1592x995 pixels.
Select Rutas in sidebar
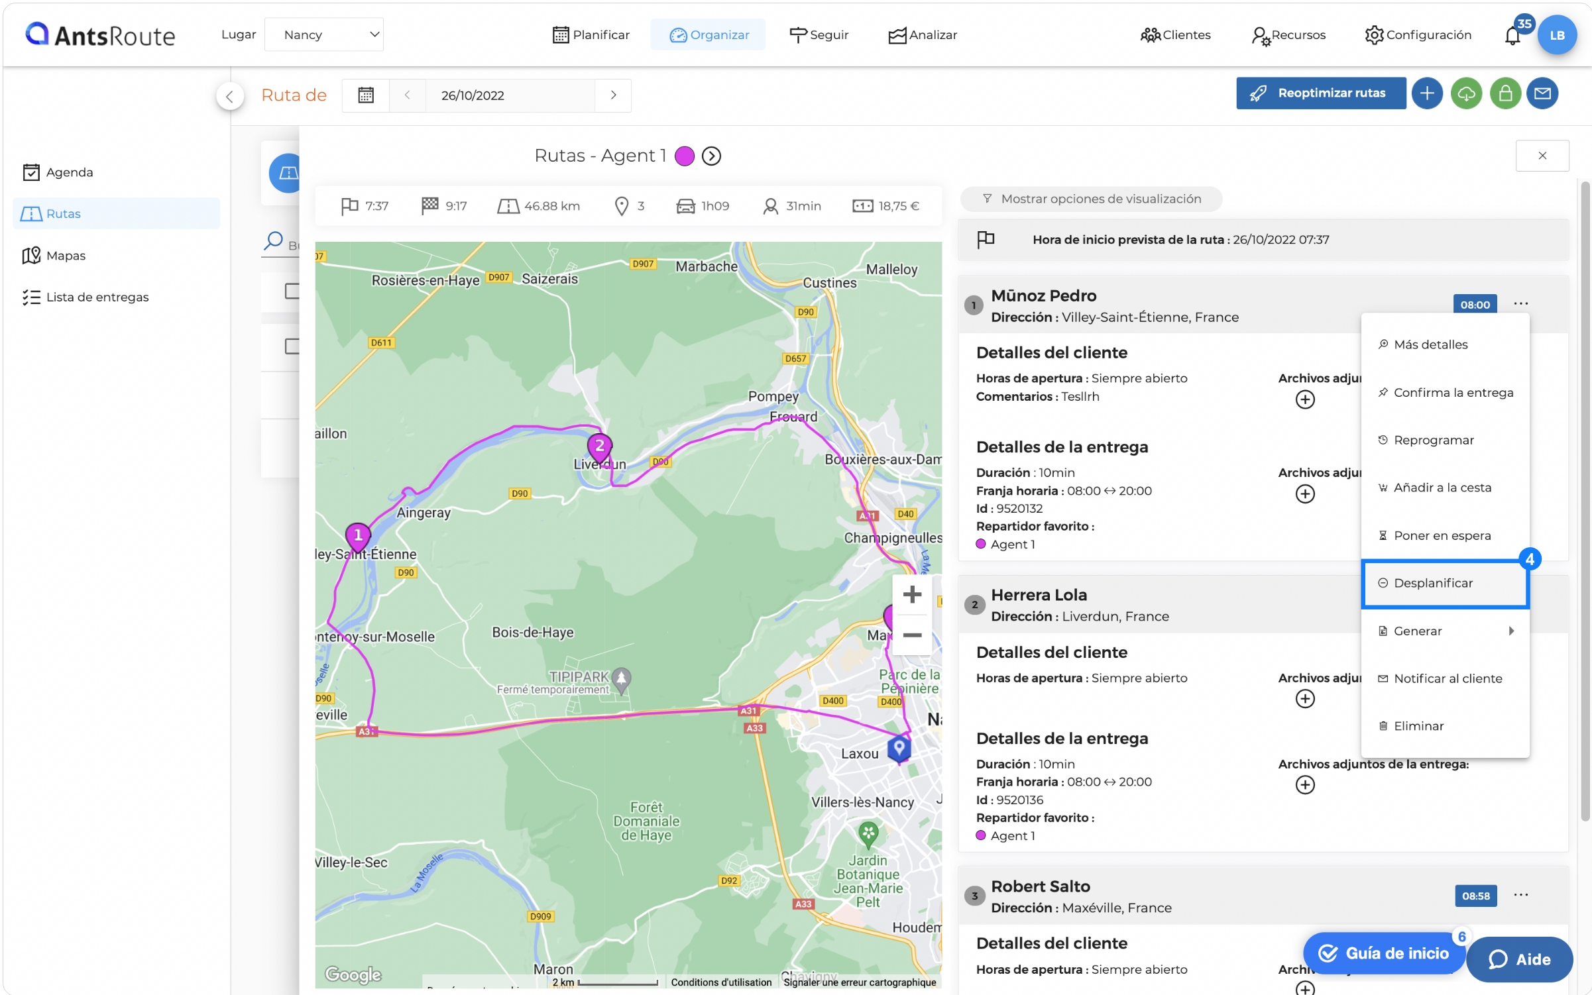point(116,214)
